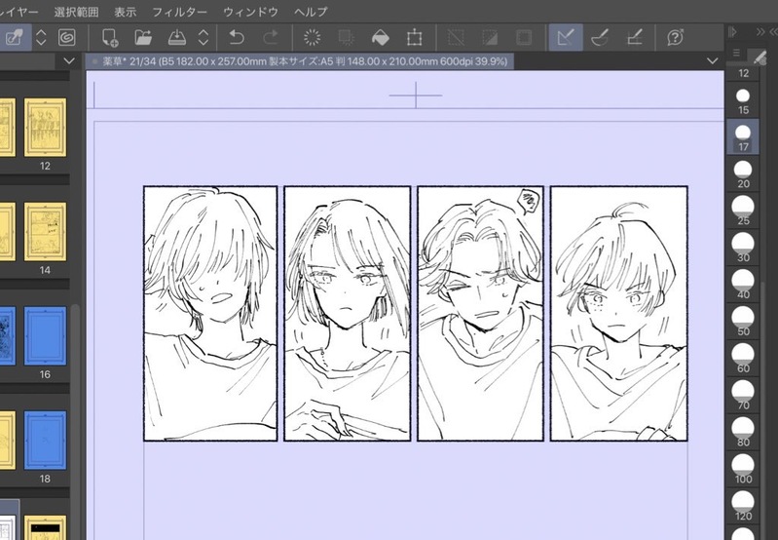The height and width of the screenshot is (540, 778).
Task: Toggle Snap to Grid
Action: coord(635,37)
